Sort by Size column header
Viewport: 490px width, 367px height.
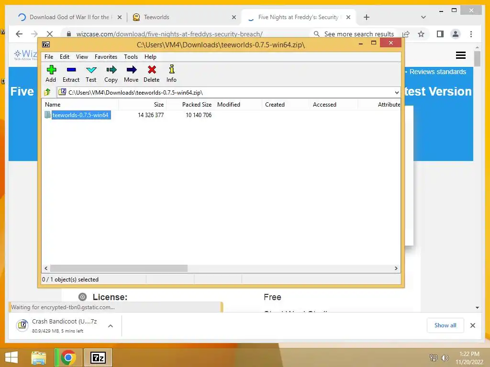[142, 105]
